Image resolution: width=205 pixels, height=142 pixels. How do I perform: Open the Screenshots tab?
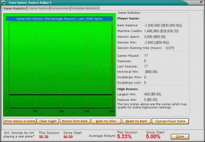point(60,9)
